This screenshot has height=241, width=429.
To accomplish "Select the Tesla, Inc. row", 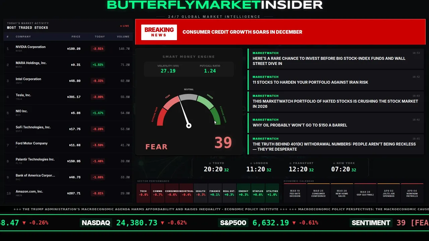I will tap(68, 97).
